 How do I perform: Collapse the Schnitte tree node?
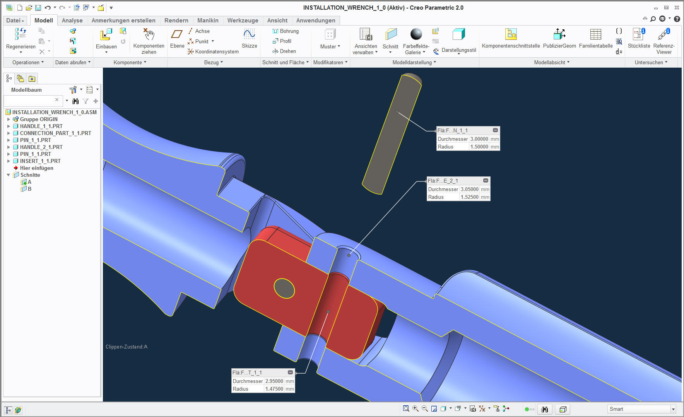9,175
